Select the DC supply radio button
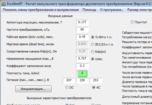This screenshot has width=152, height=105. click(x=69, y=87)
